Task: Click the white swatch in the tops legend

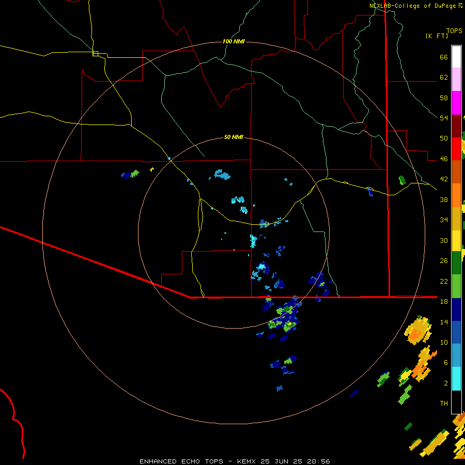Action: point(456,57)
